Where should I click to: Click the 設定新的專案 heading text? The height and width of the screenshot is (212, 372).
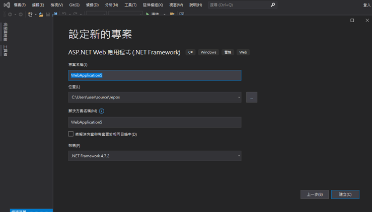click(x=100, y=34)
